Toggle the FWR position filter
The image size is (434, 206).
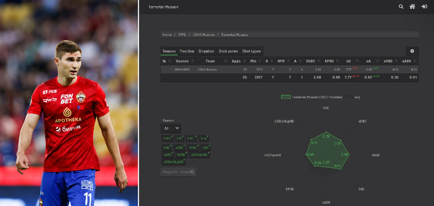click(168, 138)
